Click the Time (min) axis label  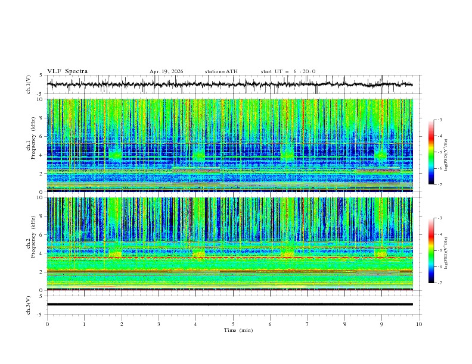click(238, 330)
